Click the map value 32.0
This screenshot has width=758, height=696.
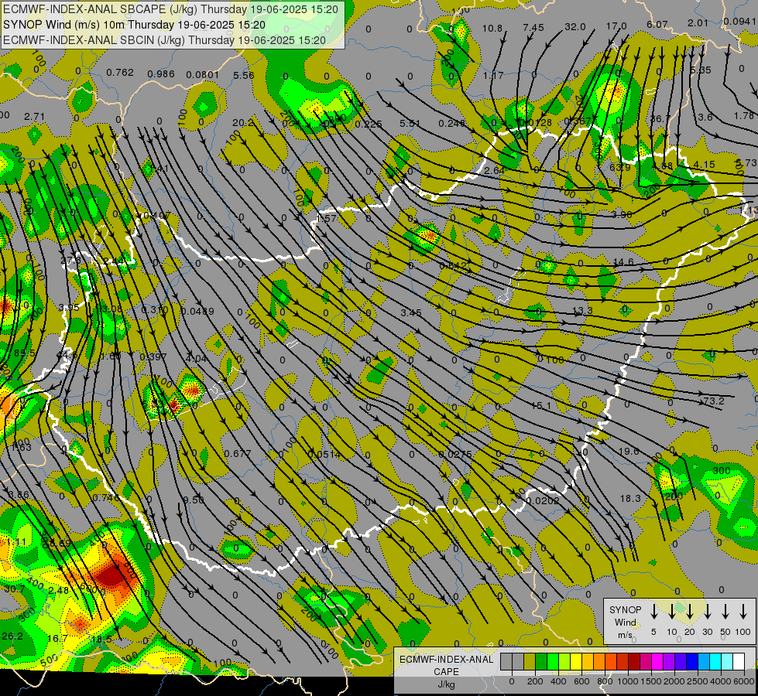click(x=575, y=27)
